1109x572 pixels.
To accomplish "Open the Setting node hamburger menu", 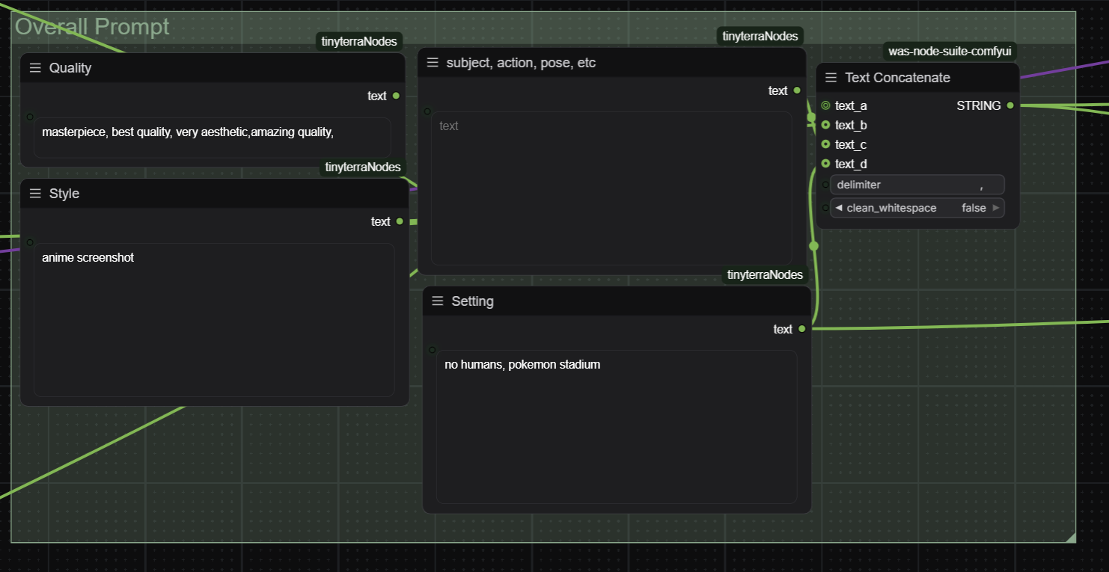I will (438, 301).
